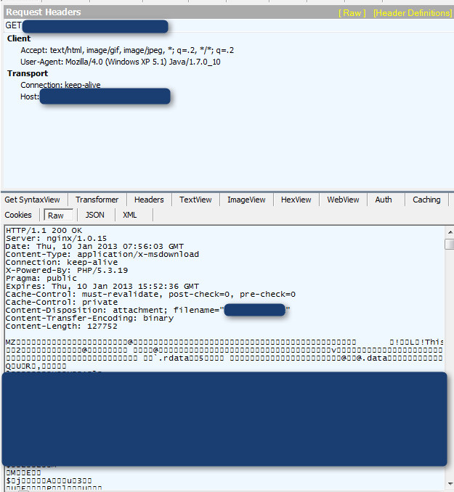Show the HexView tab
This screenshot has height=492, width=454.
pos(296,200)
